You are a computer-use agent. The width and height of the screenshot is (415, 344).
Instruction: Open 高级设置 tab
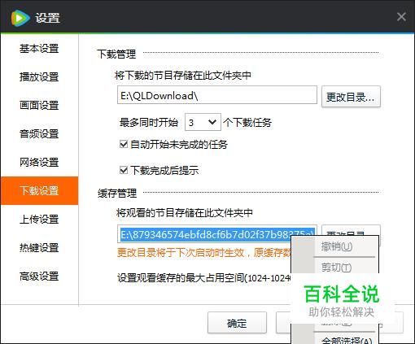(x=39, y=277)
